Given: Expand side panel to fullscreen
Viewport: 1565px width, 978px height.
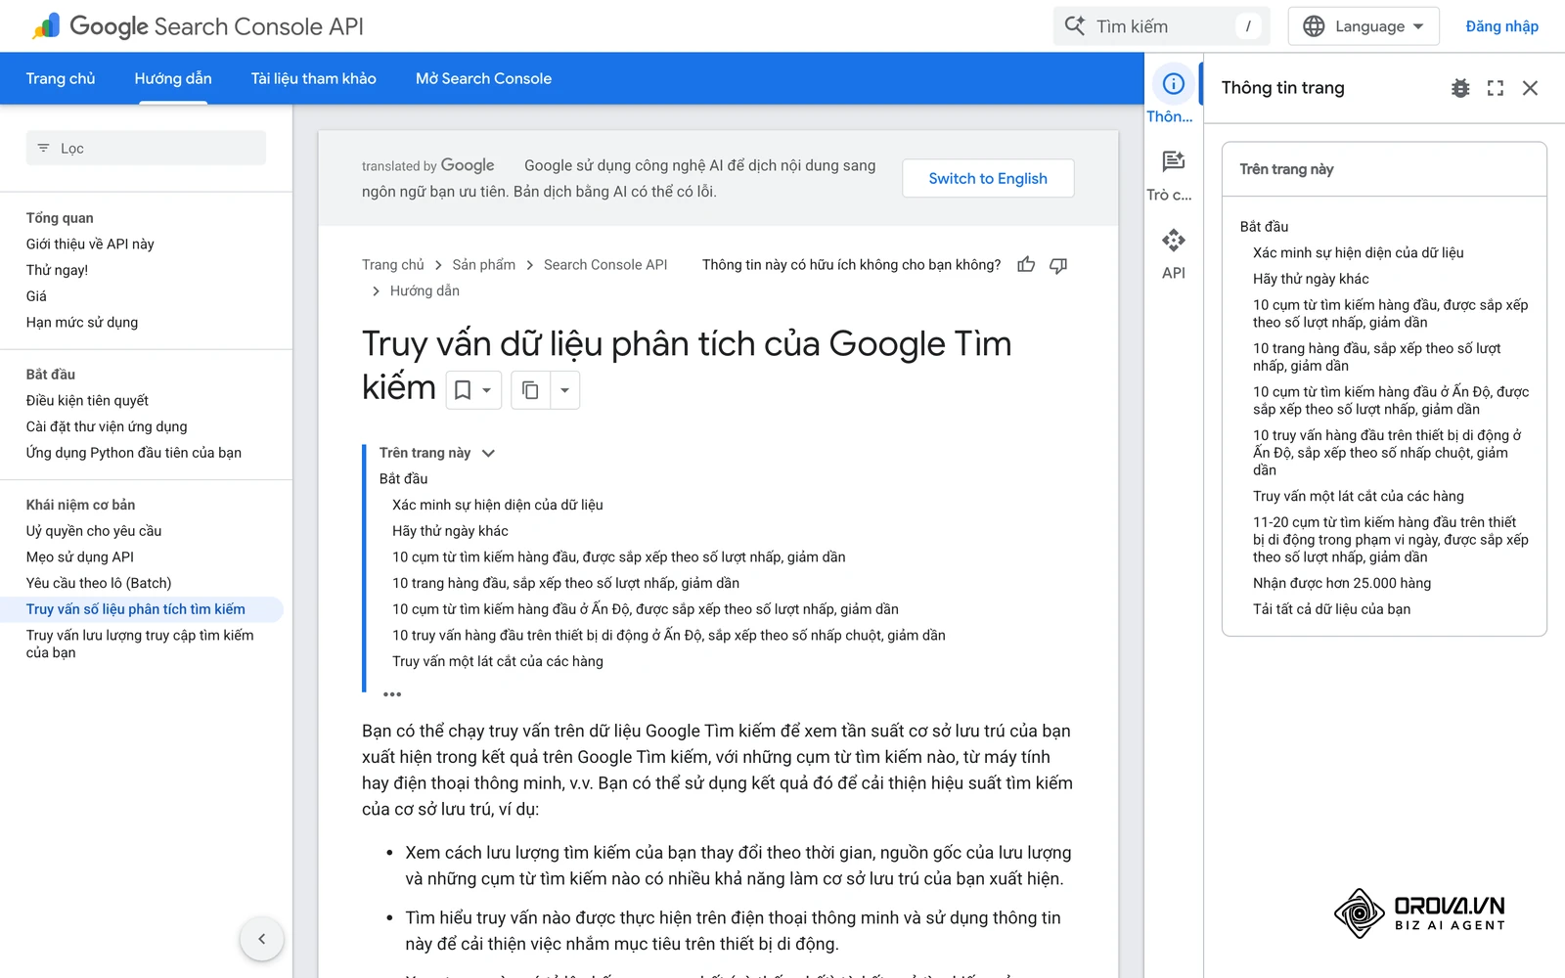Looking at the screenshot, I should (x=1496, y=88).
